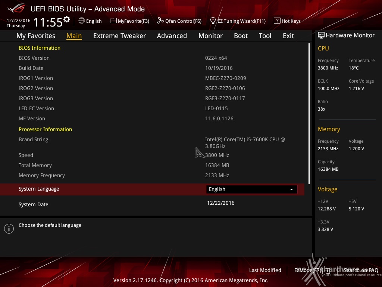The height and width of the screenshot is (287, 382).
Task: Click +5V reading 5.120 V
Action: (356, 209)
